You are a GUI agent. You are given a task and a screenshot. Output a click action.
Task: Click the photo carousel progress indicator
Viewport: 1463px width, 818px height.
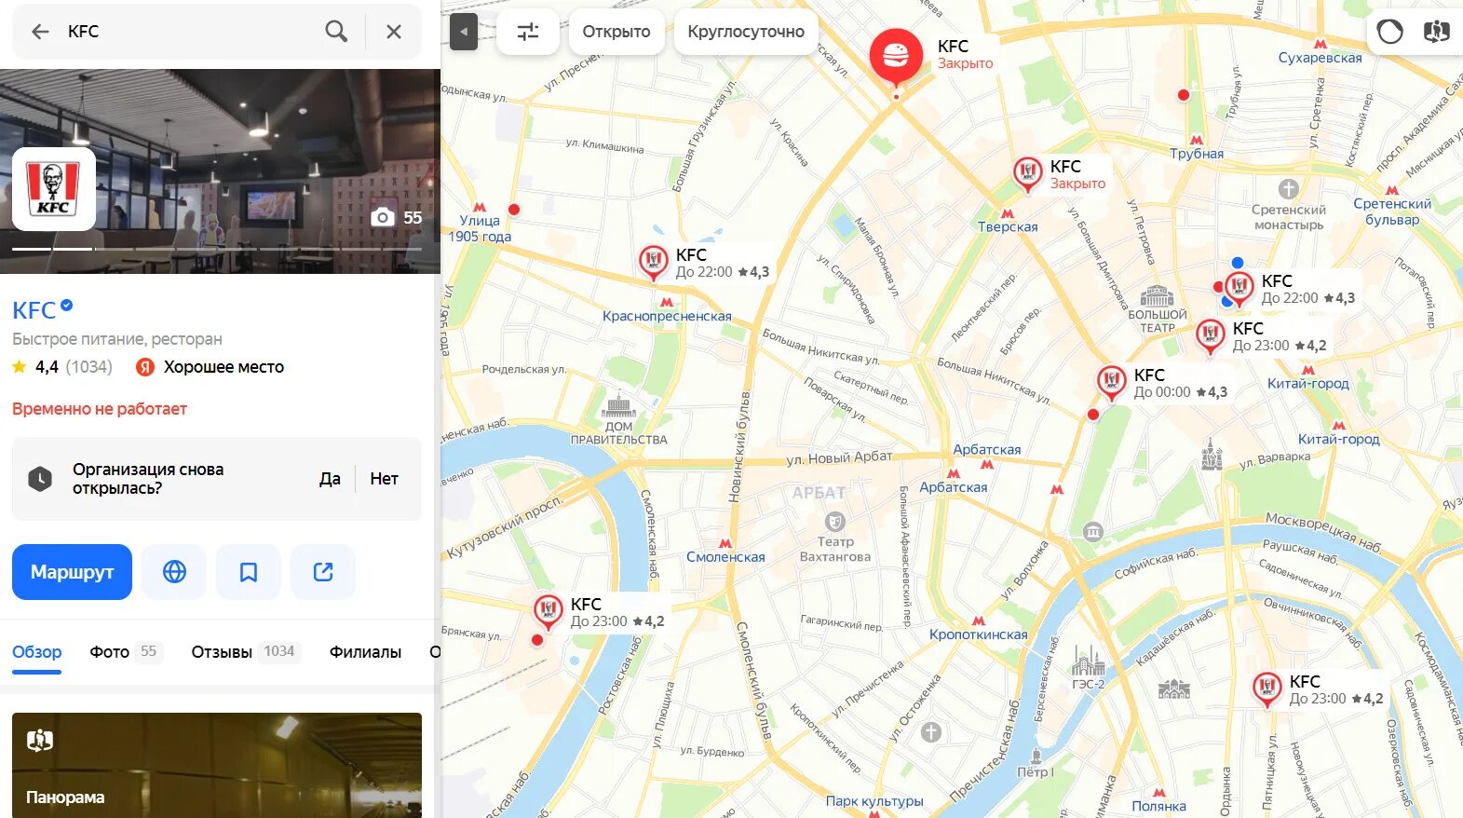216,249
